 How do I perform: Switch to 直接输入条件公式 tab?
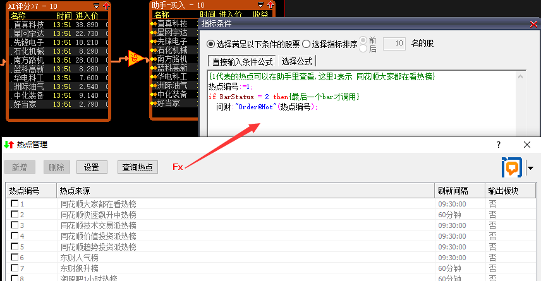coord(243,61)
